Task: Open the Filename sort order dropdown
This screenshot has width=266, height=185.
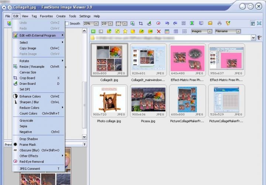Action: click(x=238, y=31)
